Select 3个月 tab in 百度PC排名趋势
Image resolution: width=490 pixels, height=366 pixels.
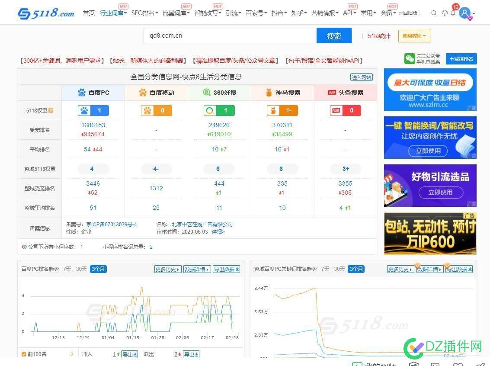[99, 269]
